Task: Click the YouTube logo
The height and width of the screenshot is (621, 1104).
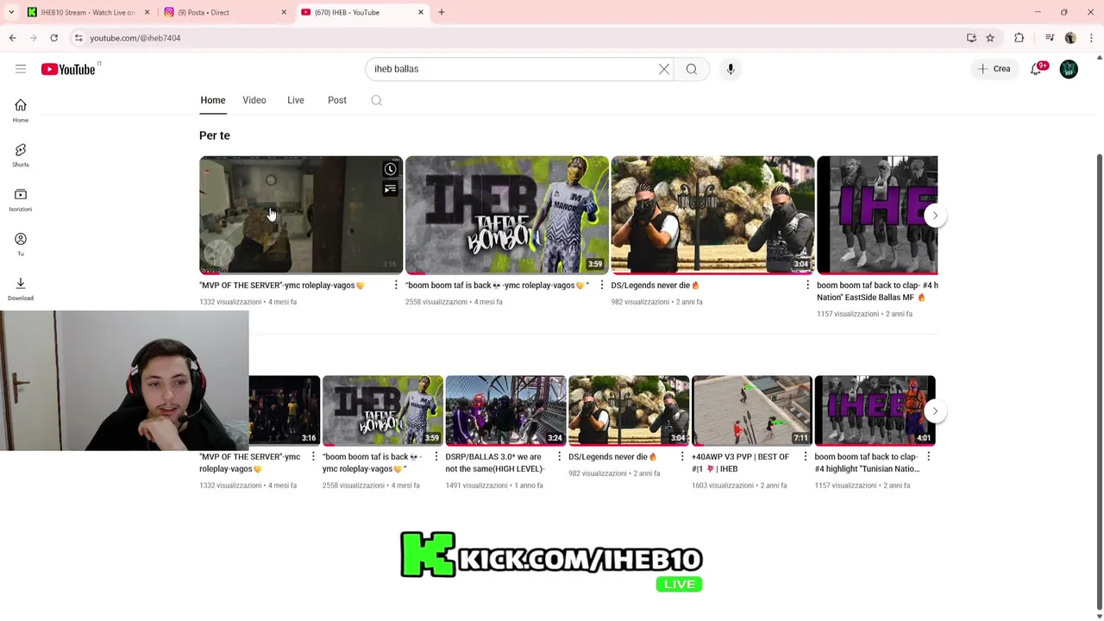Action: coord(68,69)
